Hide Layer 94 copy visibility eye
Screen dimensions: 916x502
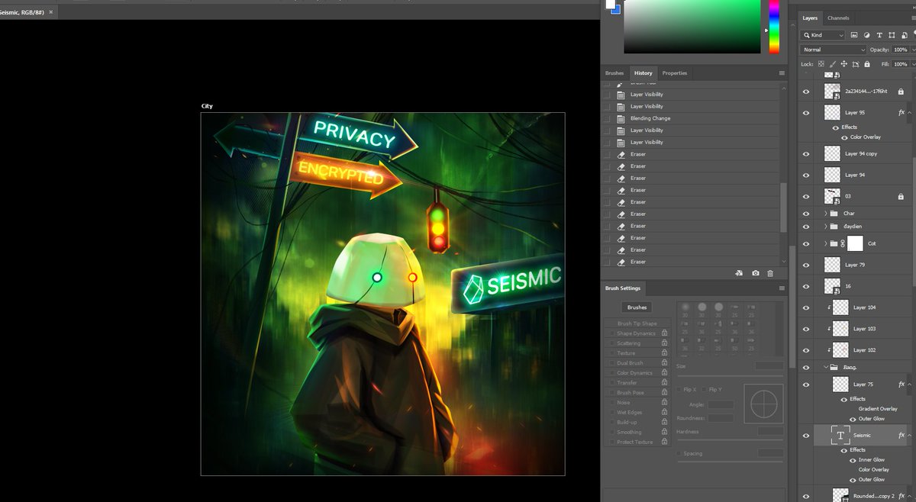pyautogui.click(x=806, y=153)
